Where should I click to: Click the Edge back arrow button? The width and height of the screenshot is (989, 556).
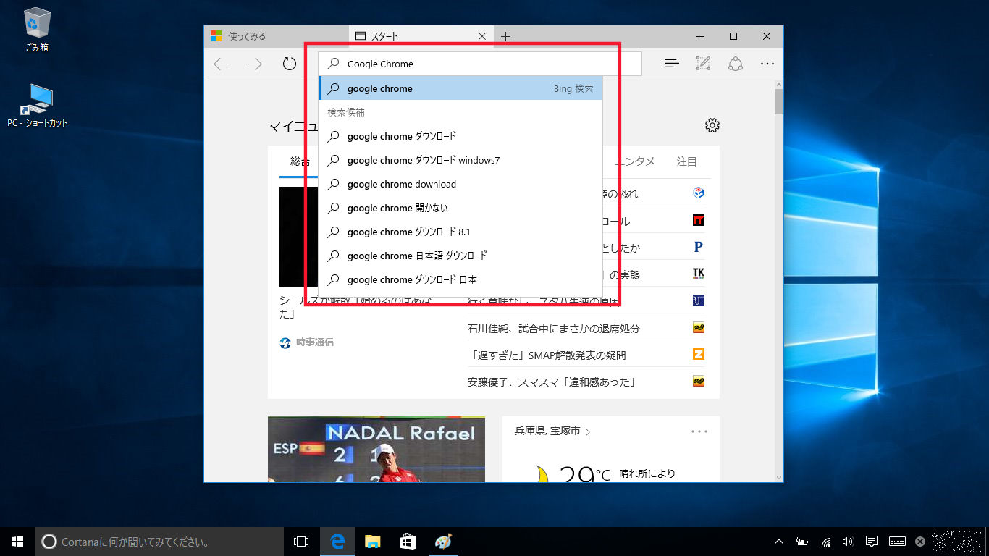221,64
